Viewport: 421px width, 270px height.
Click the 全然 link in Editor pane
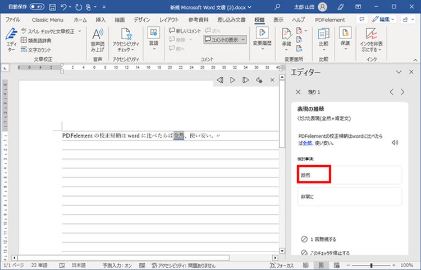(307, 143)
